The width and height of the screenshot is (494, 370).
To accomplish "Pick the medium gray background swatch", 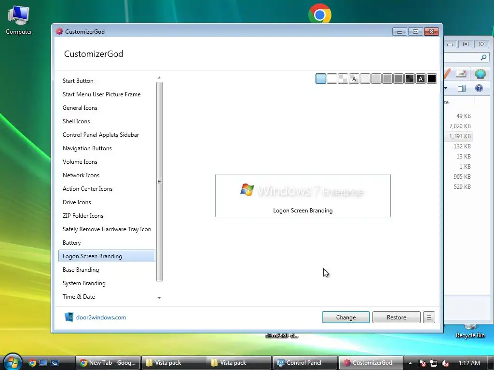I will 387,79.
